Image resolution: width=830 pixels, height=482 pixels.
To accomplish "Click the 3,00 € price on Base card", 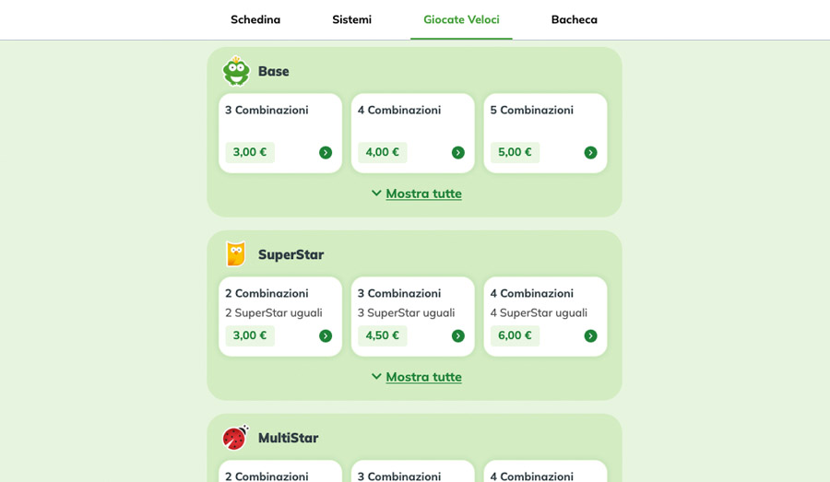I will pos(250,152).
